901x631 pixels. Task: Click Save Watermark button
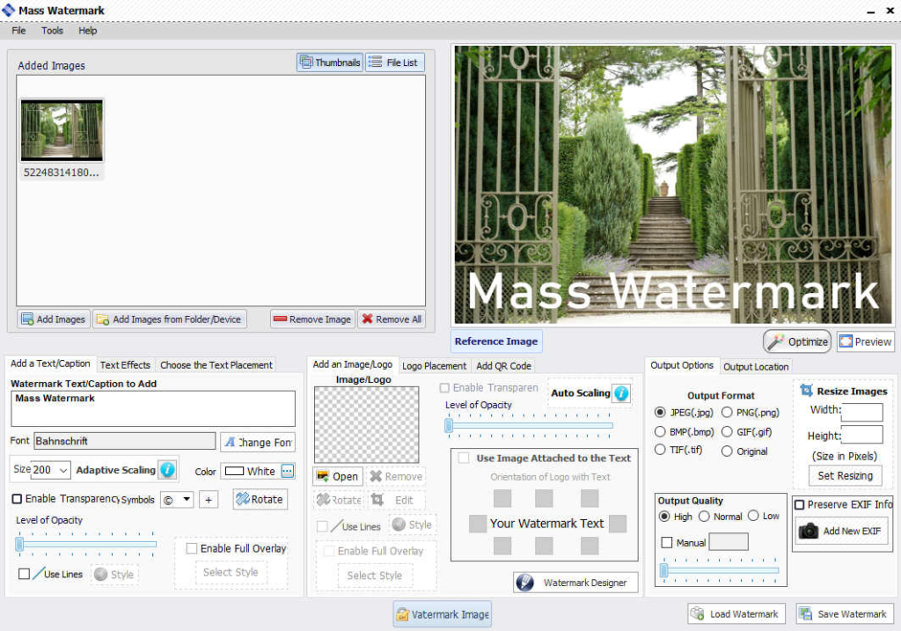(x=845, y=613)
